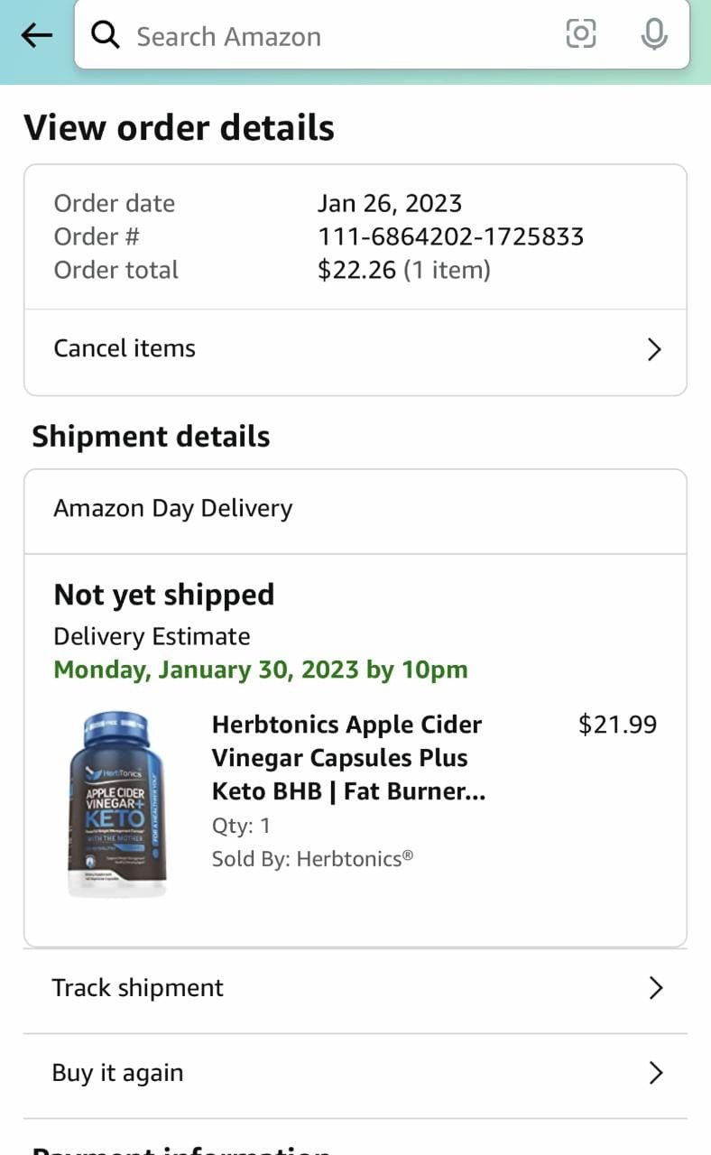Tap the microphone voice search icon

point(653,35)
